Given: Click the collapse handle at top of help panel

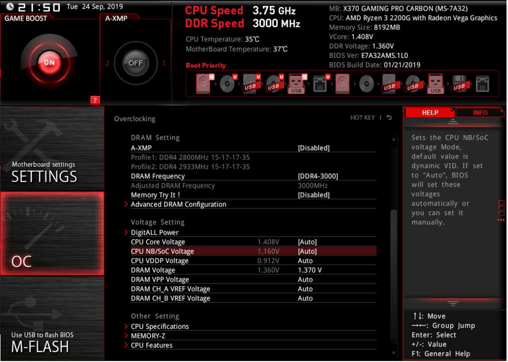Looking at the screenshot, I should tap(453, 122).
